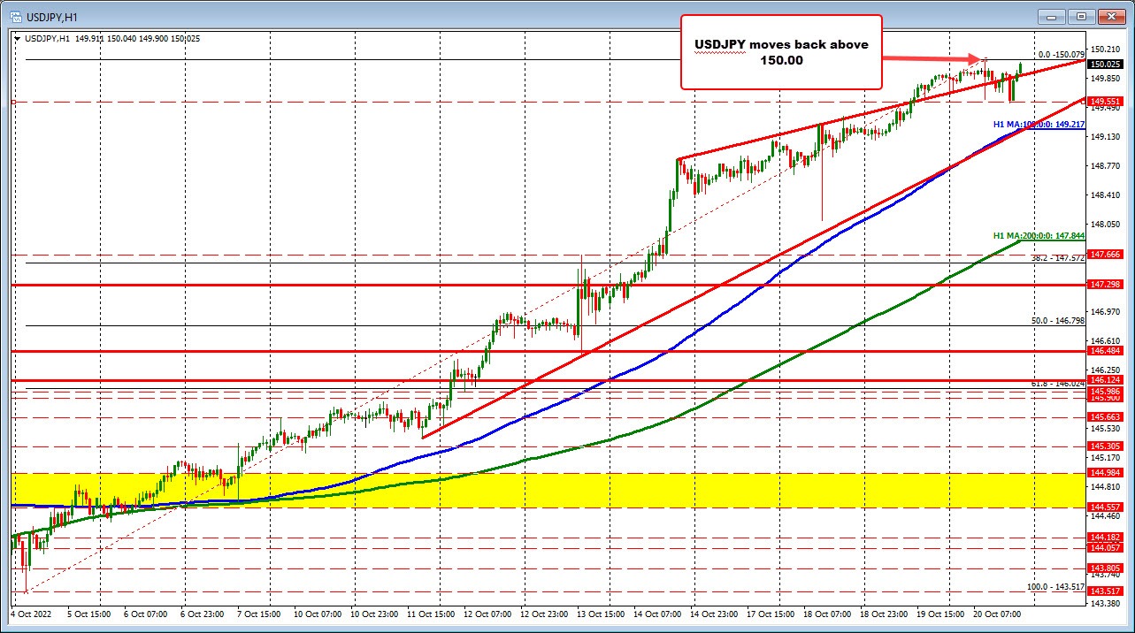
Task: Click the chart window icon beside USDJPY,H1 title
Action: point(18,16)
